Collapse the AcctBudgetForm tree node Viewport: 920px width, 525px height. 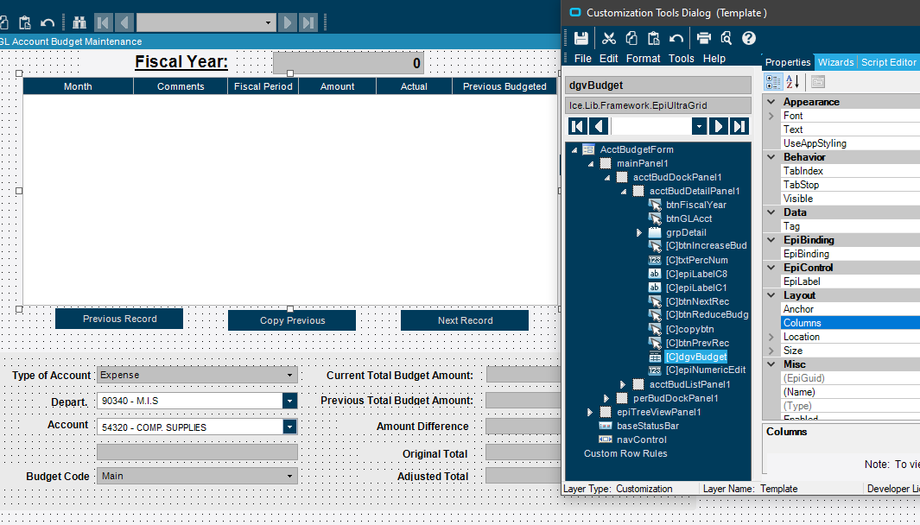coord(574,149)
